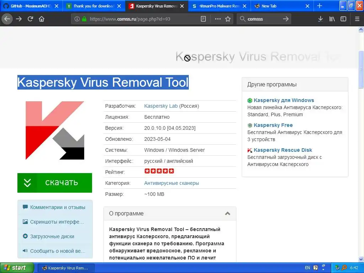Open Антивирусные сканеры category link

(172, 183)
